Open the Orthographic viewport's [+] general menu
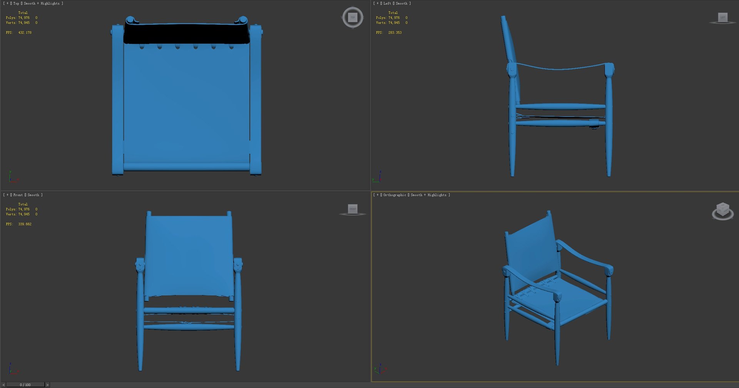This screenshot has height=388, width=739. [378, 195]
